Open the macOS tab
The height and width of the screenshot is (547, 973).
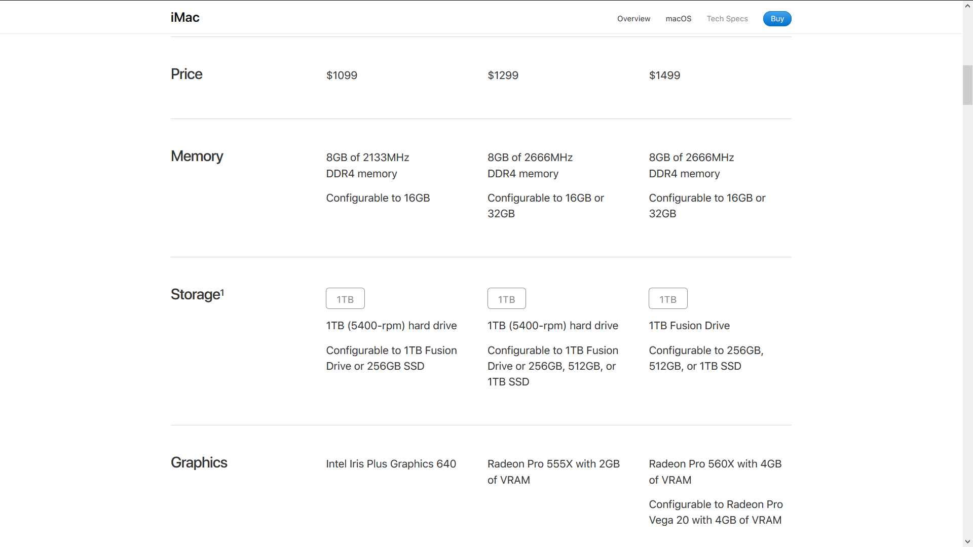[x=678, y=19]
